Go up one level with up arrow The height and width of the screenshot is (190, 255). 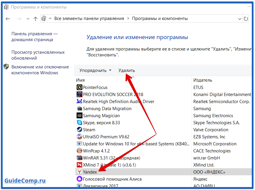[x=36, y=19]
